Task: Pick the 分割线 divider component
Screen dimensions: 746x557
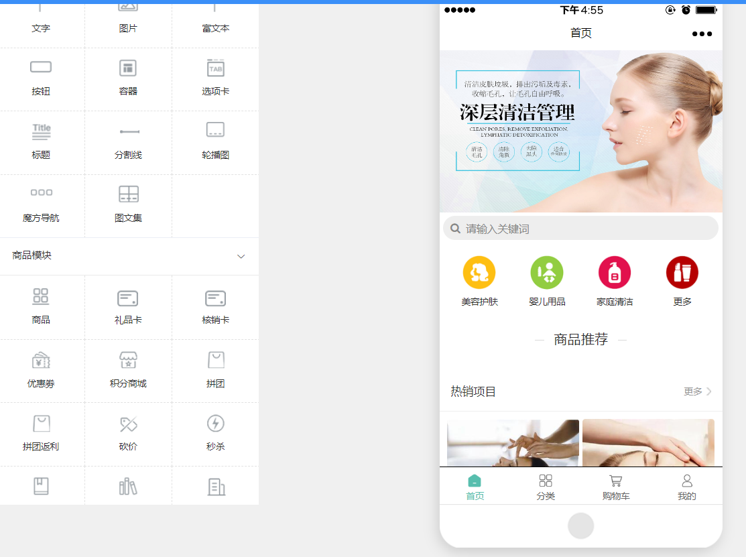Action: (x=128, y=142)
